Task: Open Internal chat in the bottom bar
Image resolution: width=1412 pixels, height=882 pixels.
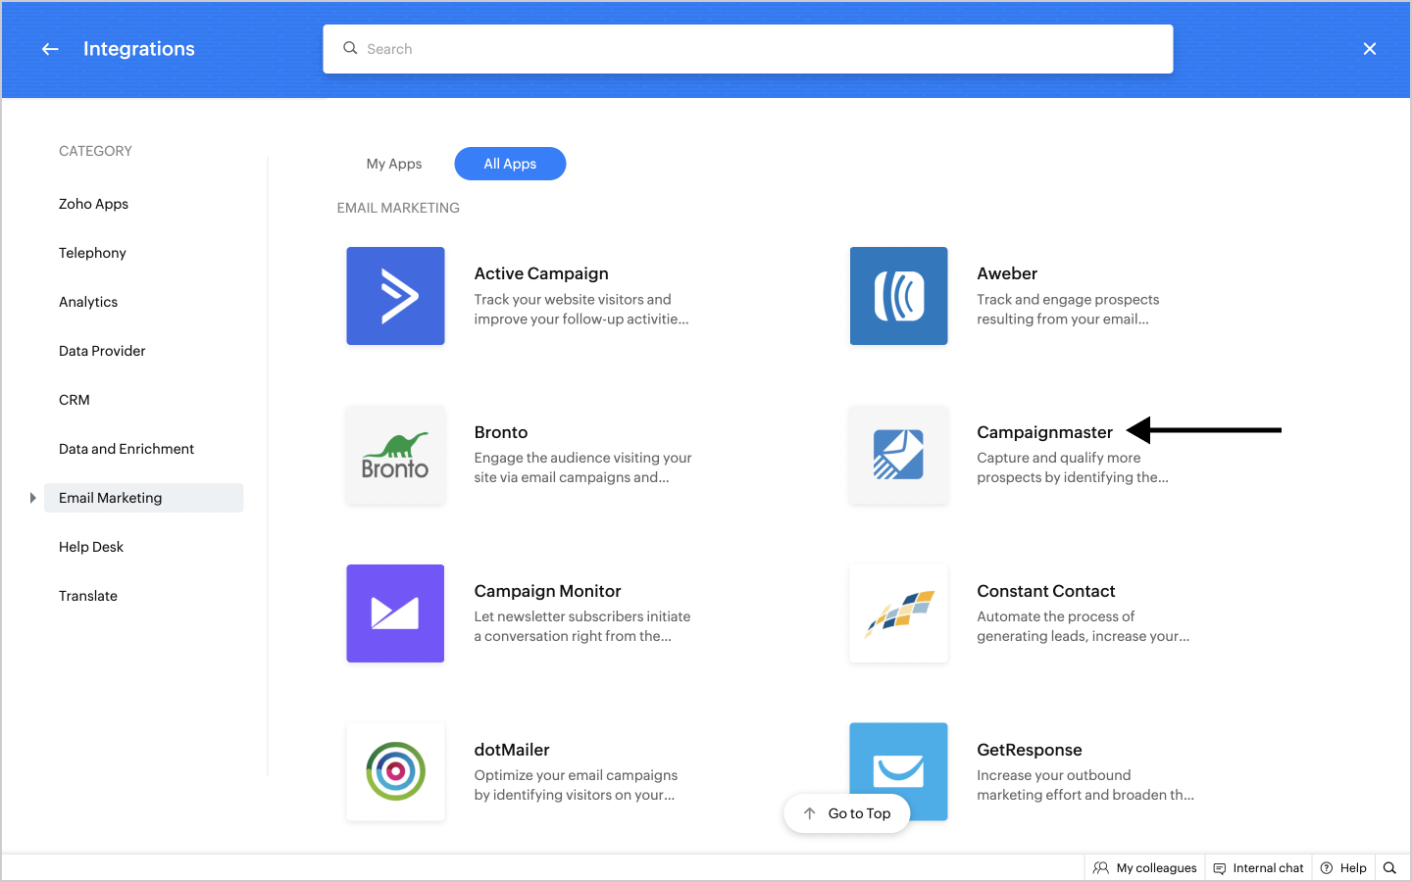Action: tap(1259, 868)
